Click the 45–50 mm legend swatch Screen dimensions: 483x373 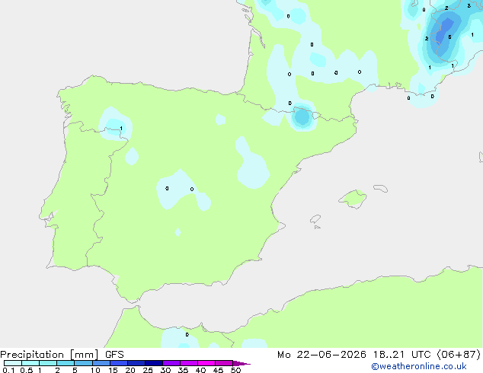[x=224, y=363]
